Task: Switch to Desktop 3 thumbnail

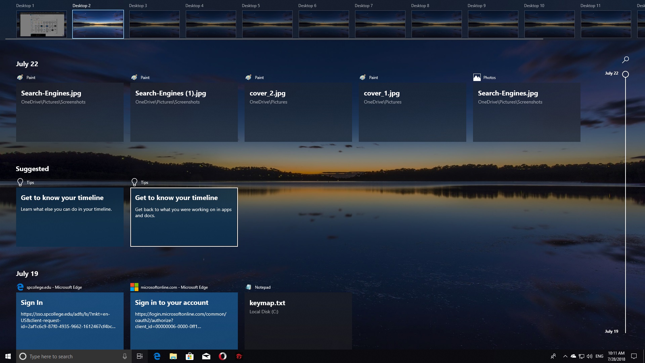Action: (155, 24)
